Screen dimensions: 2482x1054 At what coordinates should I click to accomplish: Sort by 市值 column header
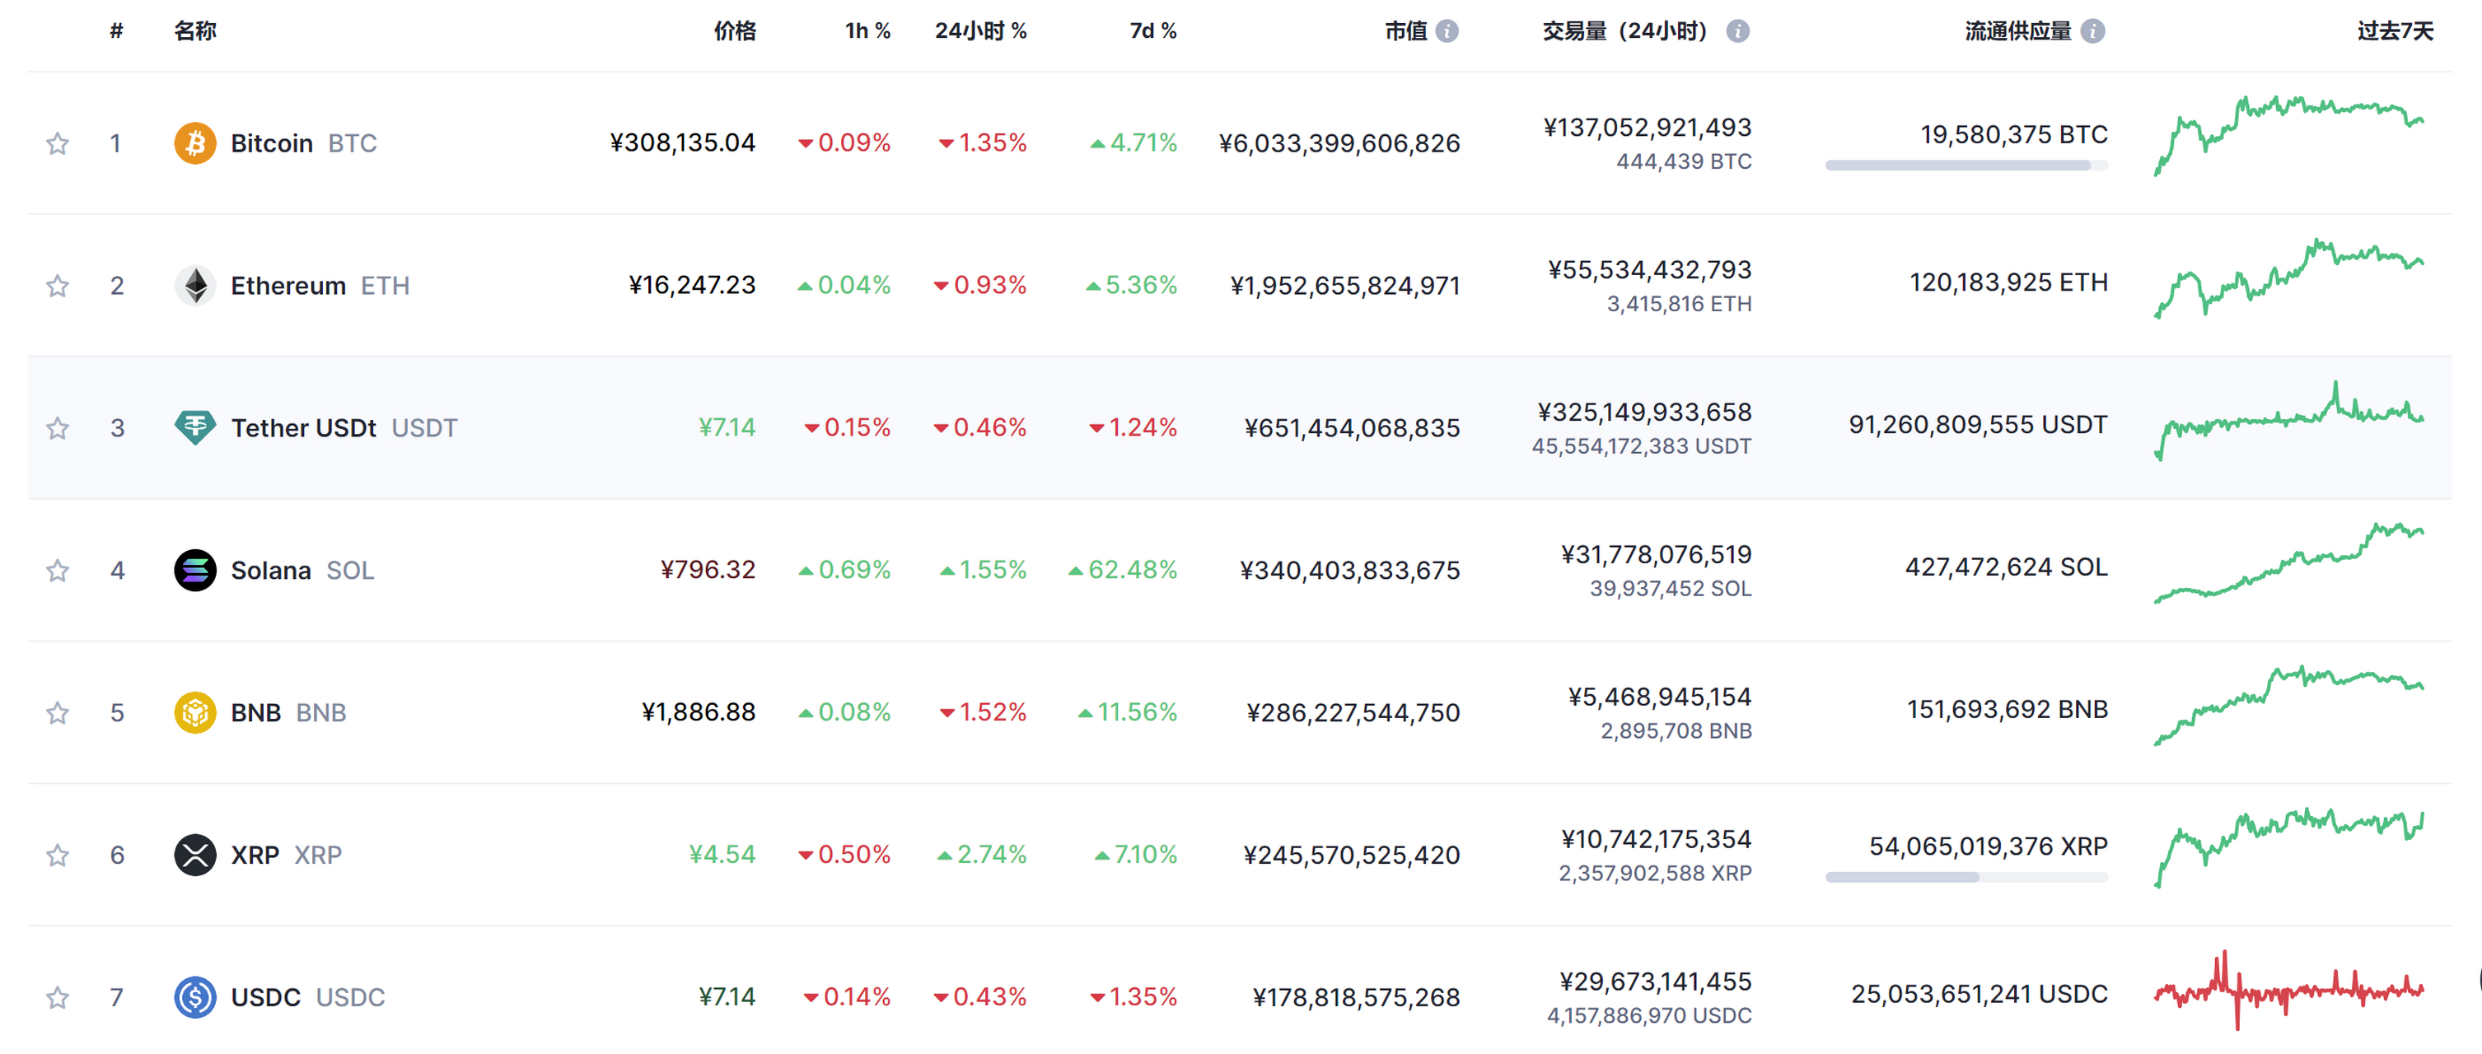1406,32
